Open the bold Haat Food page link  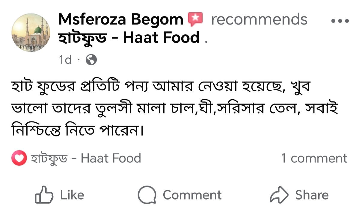(x=129, y=38)
